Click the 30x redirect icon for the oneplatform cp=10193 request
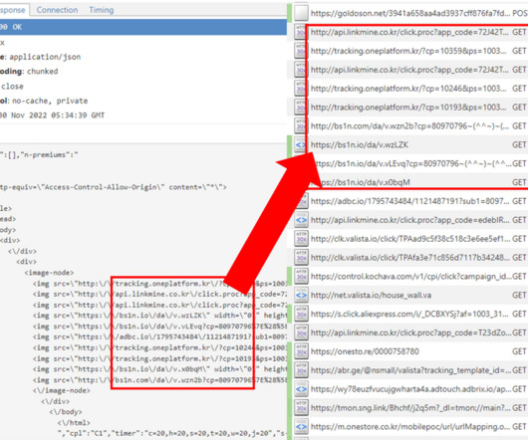Viewport: 528px width, 440px height. pyautogui.click(x=301, y=108)
